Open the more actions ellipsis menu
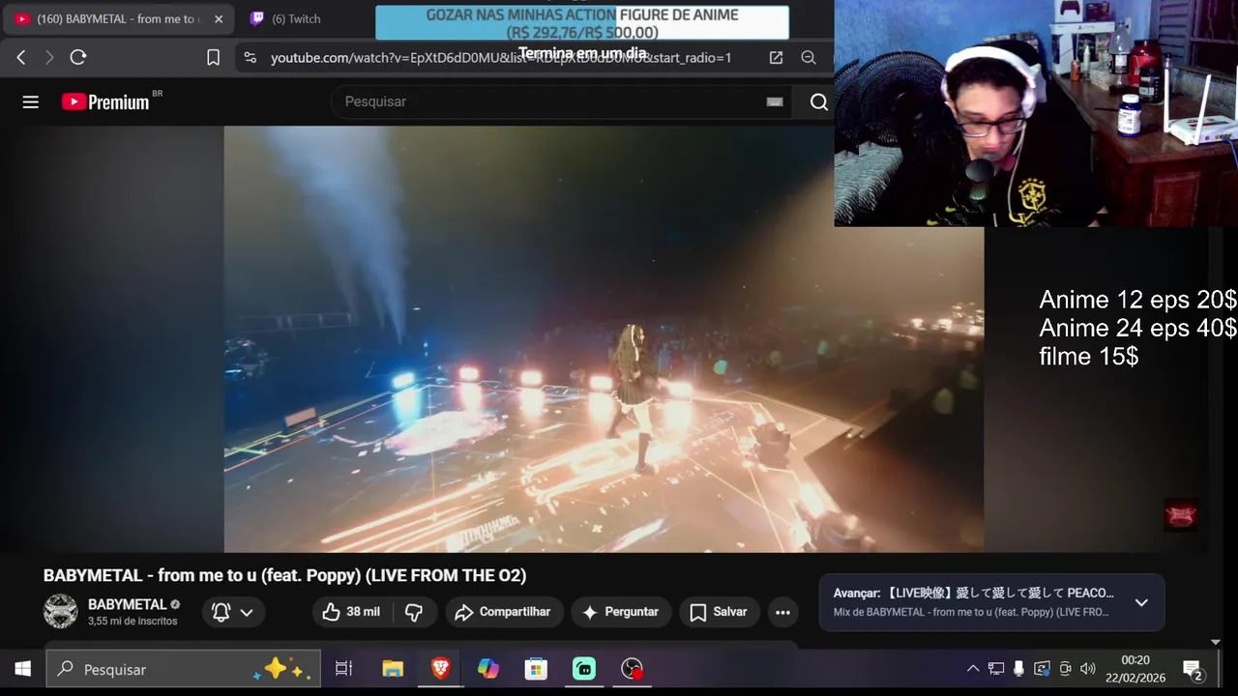This screenshot has width=1238, height=696. 782,612
